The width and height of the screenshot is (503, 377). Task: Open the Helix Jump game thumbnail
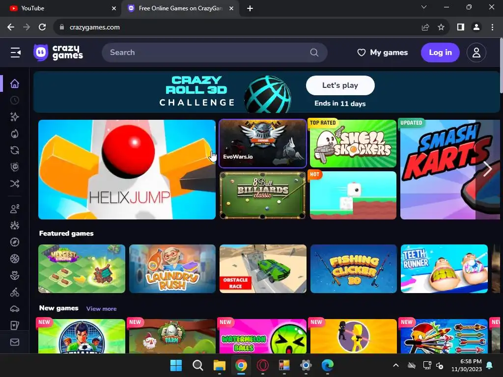(127, 169)
